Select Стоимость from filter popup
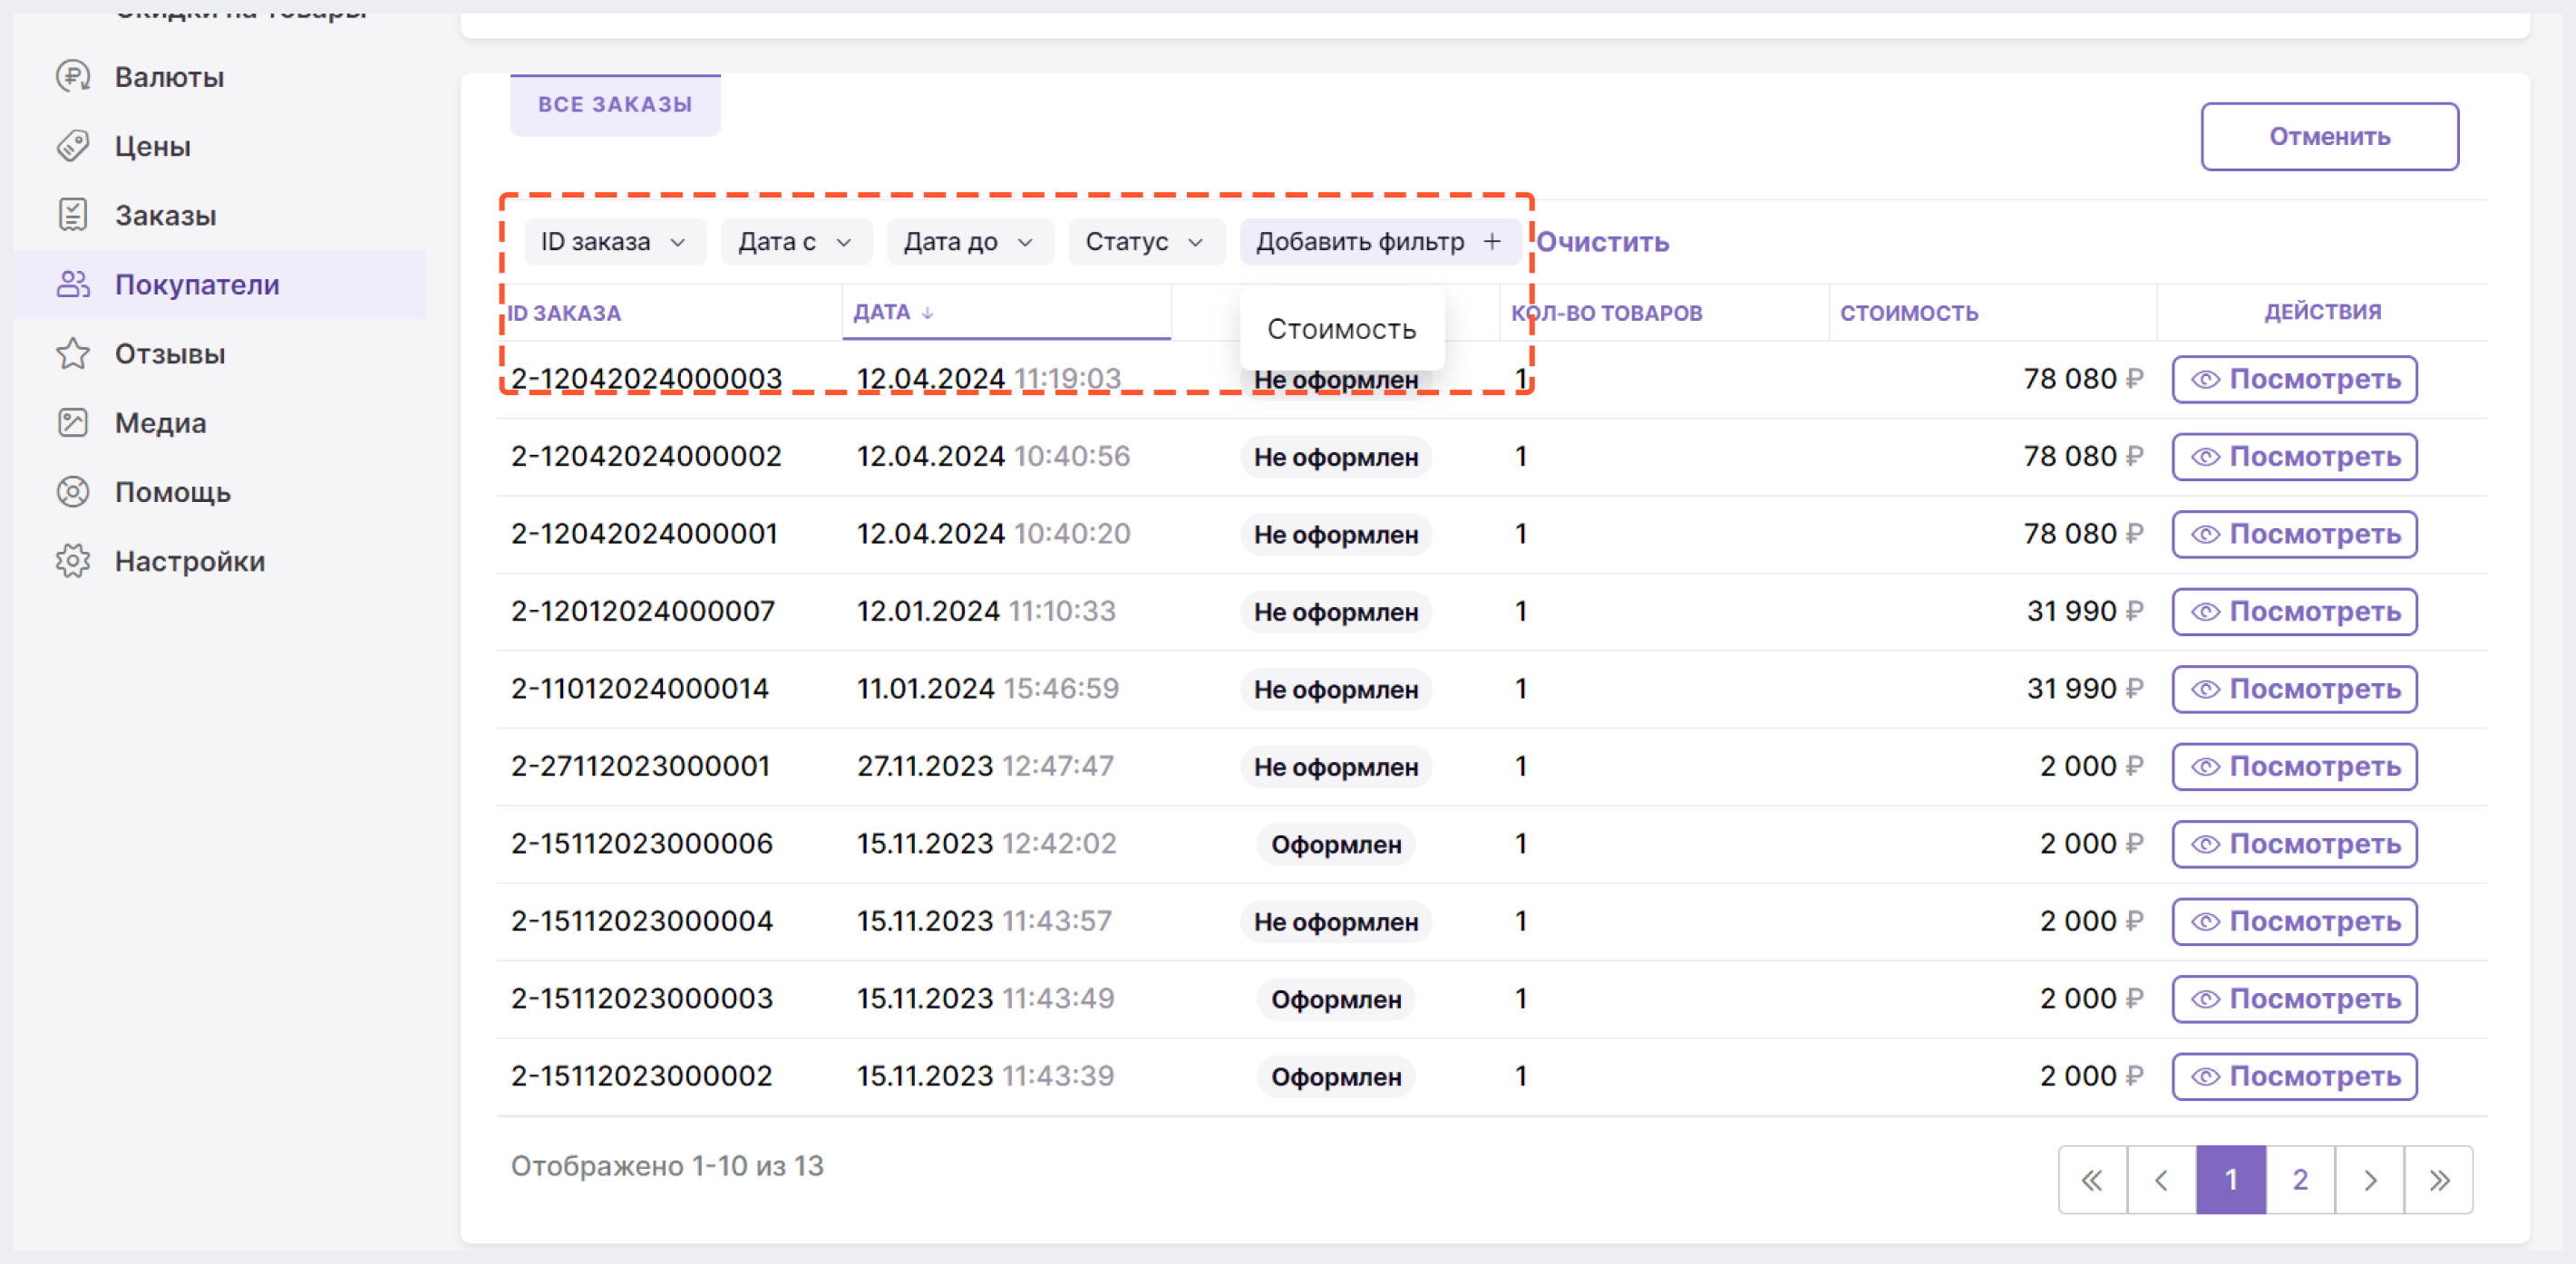The width and height of the screenshot is (2576, 1264). pyautogui.click(x=1342, y=329)
